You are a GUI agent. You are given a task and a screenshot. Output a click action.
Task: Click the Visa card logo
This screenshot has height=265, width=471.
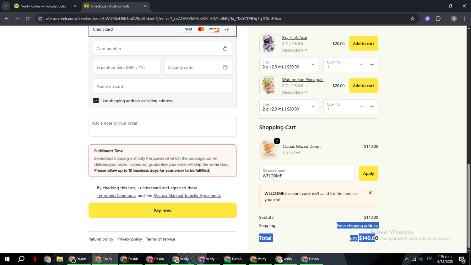point(188,29)
